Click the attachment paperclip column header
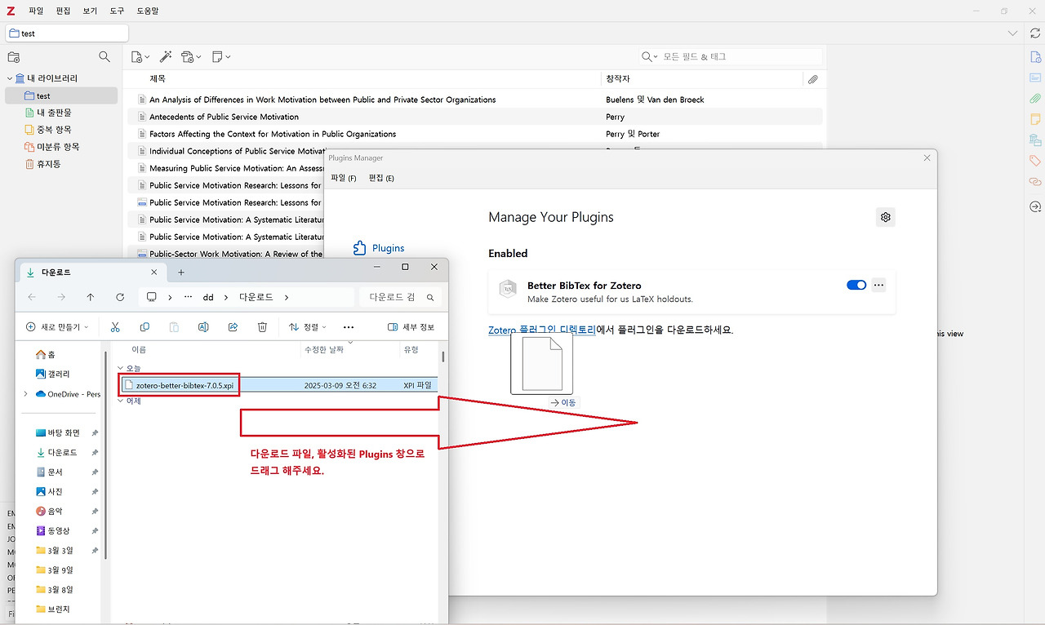Screen dimensions: 1045x625 pyautogui.click(x=812, y=79)
